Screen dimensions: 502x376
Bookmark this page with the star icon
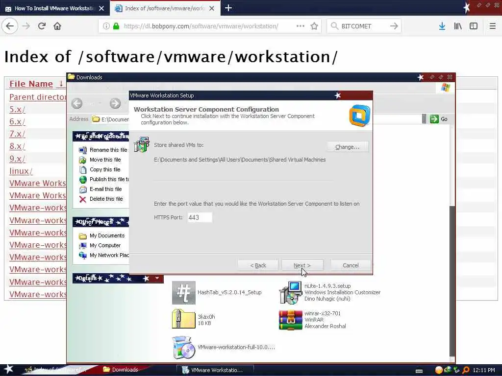point(314,26)
